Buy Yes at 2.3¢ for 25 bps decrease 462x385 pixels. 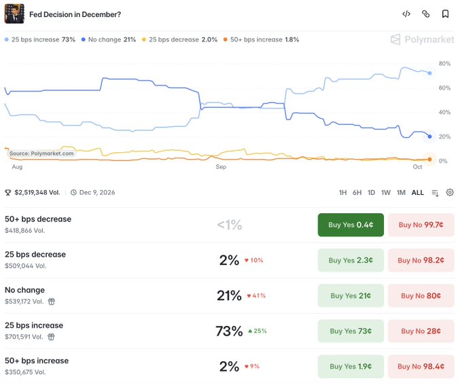coord(351,260)
